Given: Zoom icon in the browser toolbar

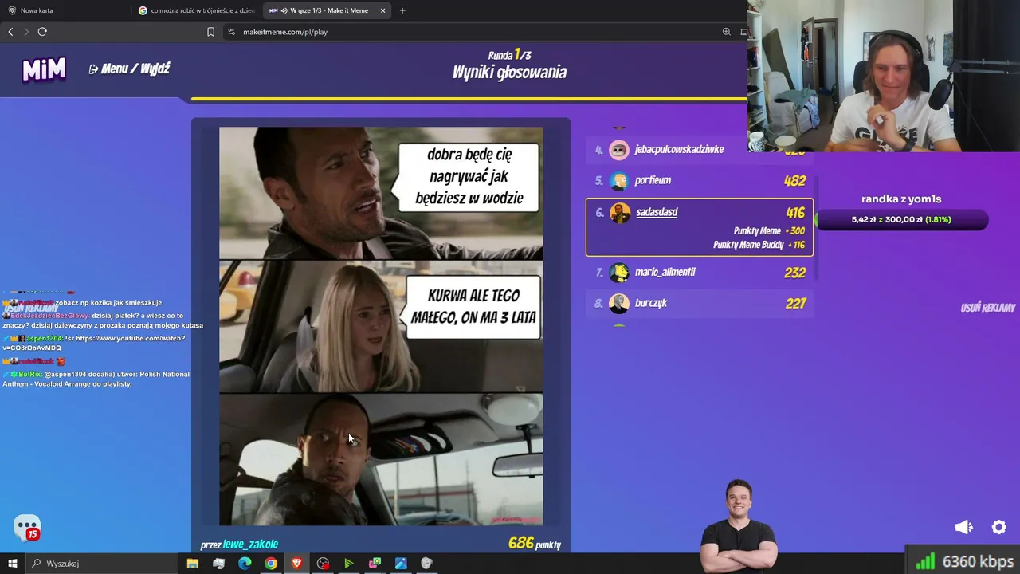Looking at the screenshot, I should coord(726,32).
